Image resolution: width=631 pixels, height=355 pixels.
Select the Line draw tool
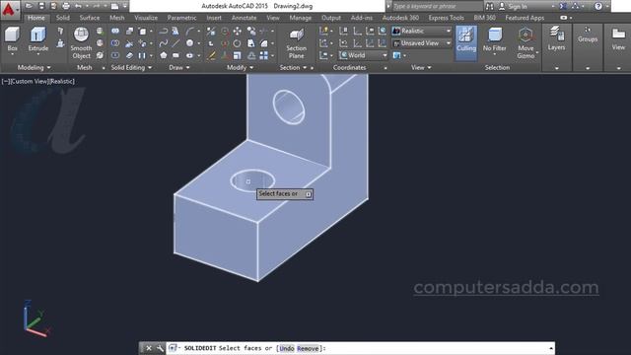click(175, 43)
